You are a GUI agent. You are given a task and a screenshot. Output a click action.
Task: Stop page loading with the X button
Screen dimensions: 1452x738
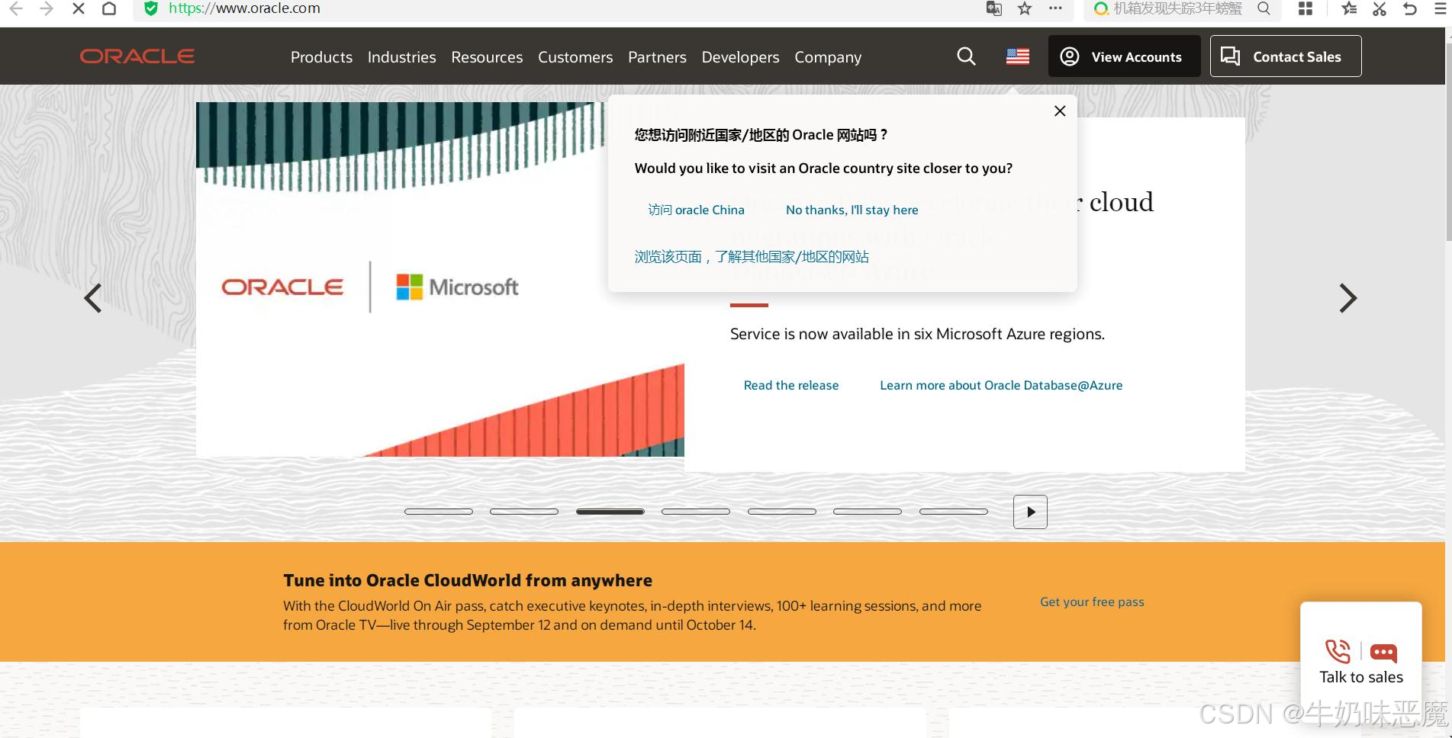(78, 8)
